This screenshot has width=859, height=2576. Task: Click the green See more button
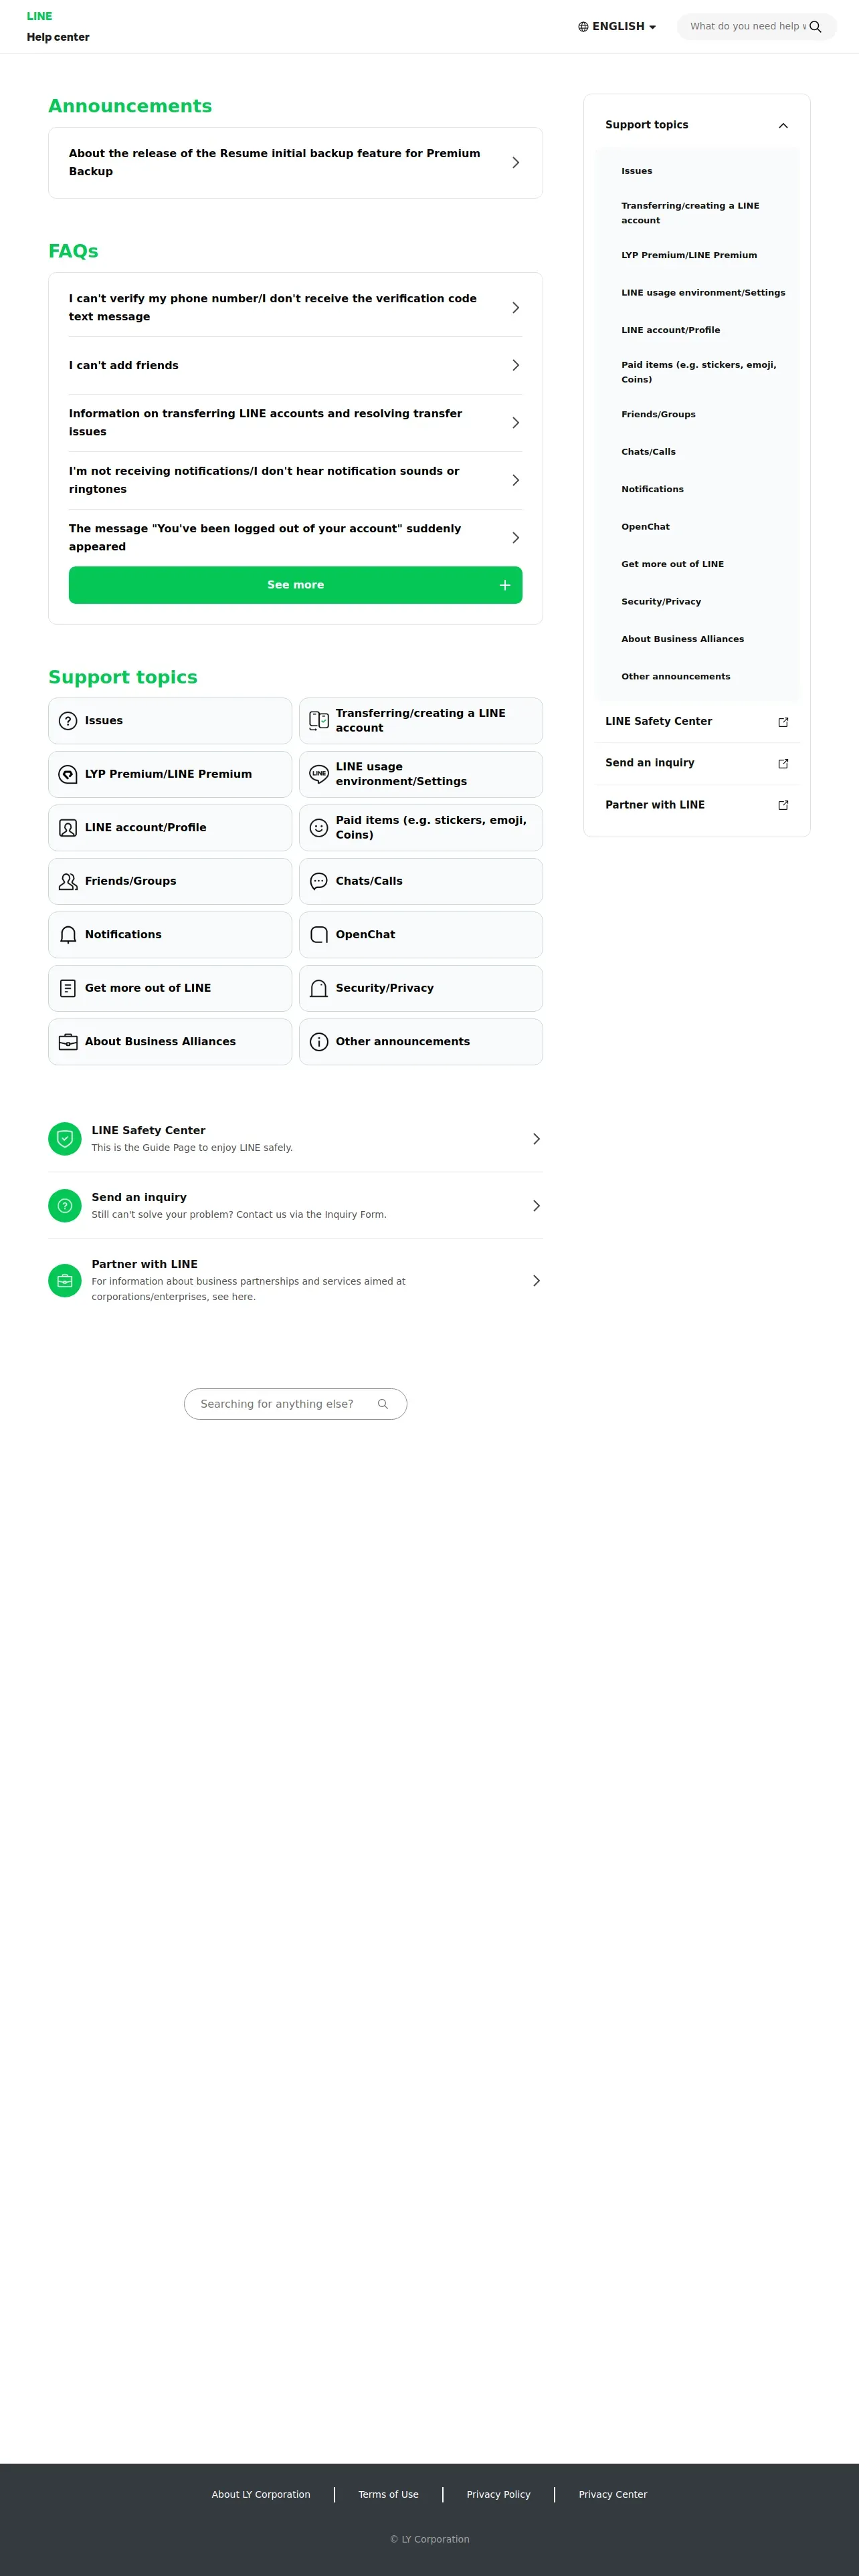[295, 585]
